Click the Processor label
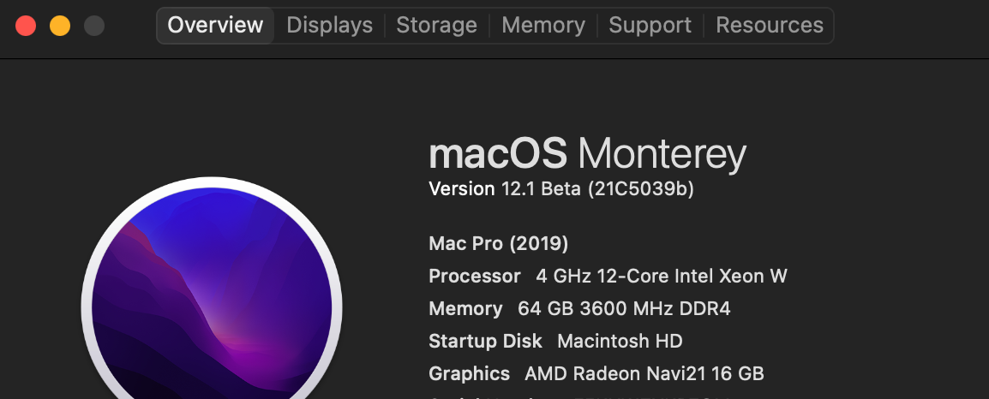989x399 pixels. point(474,277)
